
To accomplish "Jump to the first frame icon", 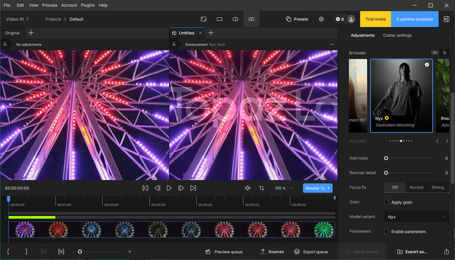I will tap(145, 188).
